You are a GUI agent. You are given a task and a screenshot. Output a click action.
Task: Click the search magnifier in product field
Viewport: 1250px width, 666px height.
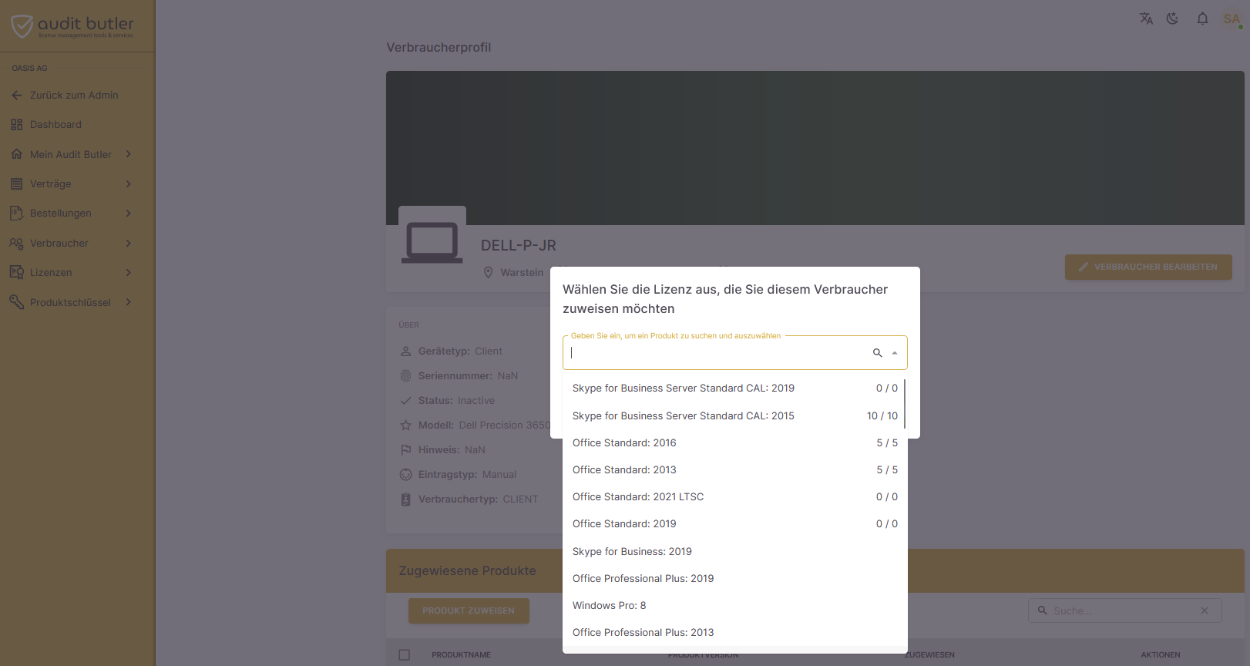[x=877, y=353]
